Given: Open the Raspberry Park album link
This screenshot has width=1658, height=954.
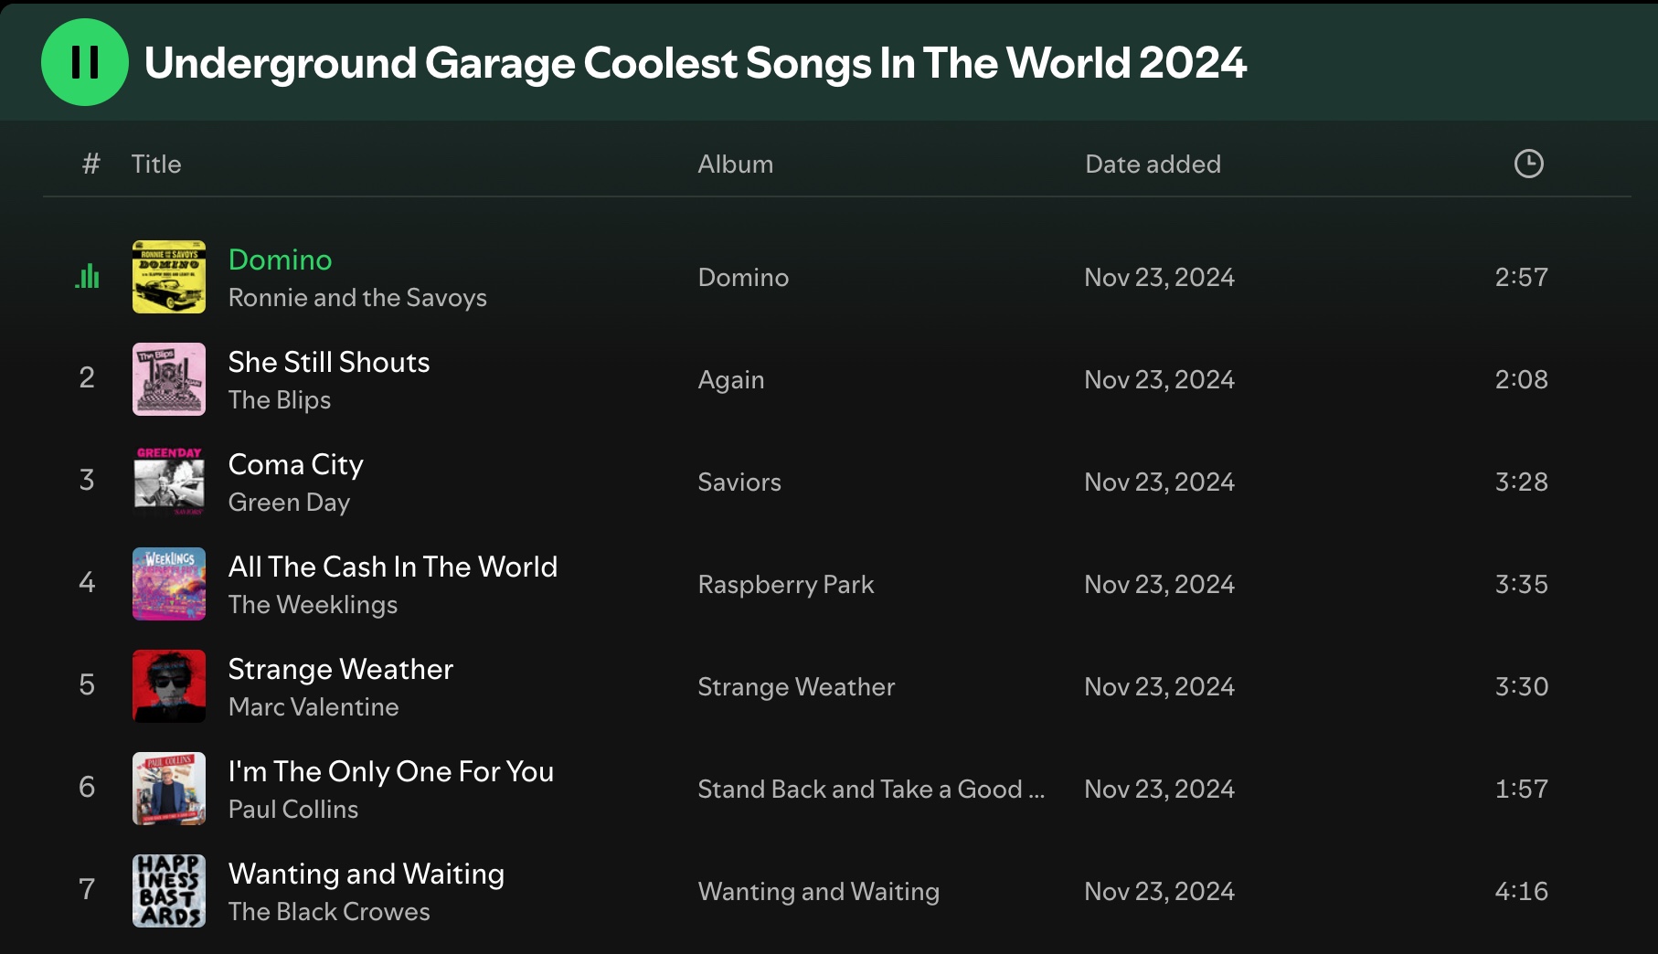Looking at the screenshot, I should [786, 584].
